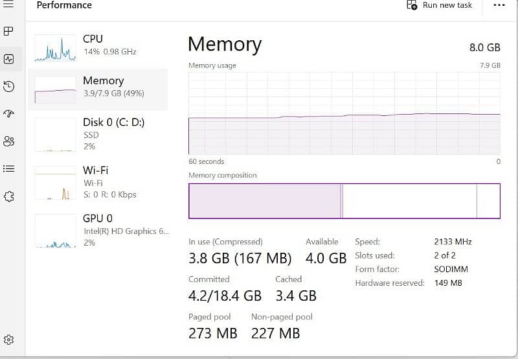518x359 pixels.
Task: Select the Memory performance entry
Action: tap(100, 87)
